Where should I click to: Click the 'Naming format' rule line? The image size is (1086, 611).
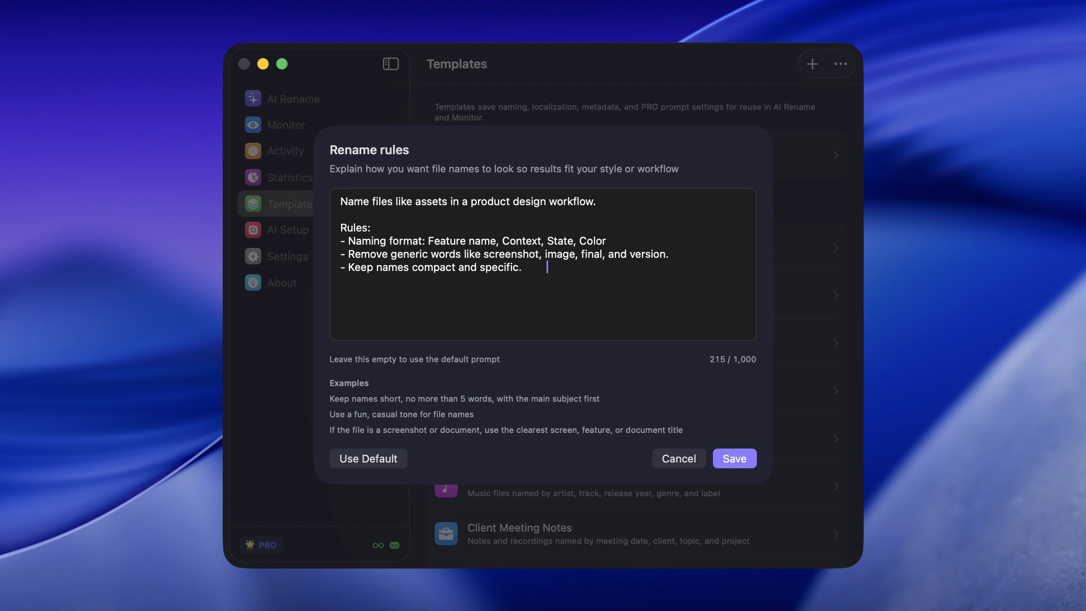coord(473,241)
